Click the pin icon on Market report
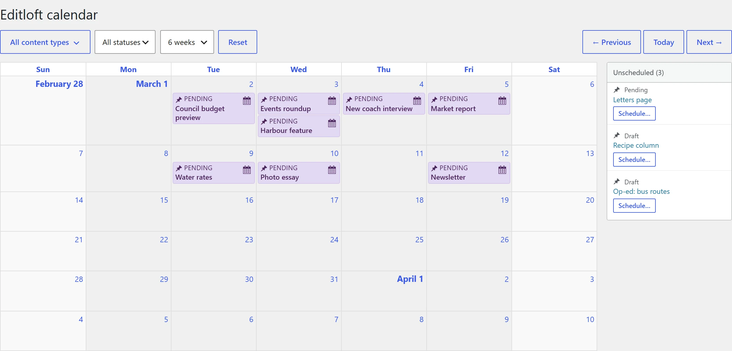The height and width of the screenshot is (351, 732). click(434, 100)
